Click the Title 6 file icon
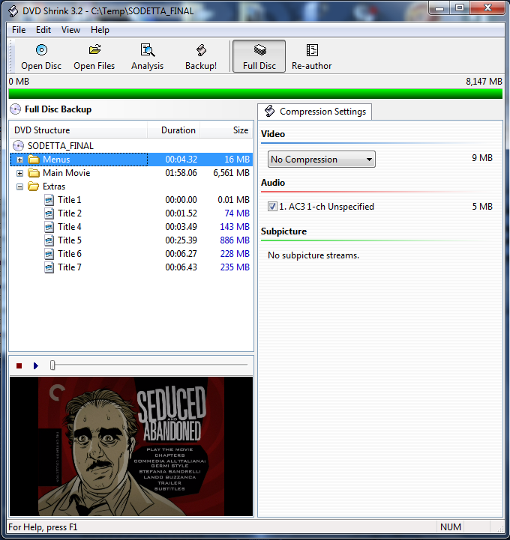510x540 pixels. 49,253
